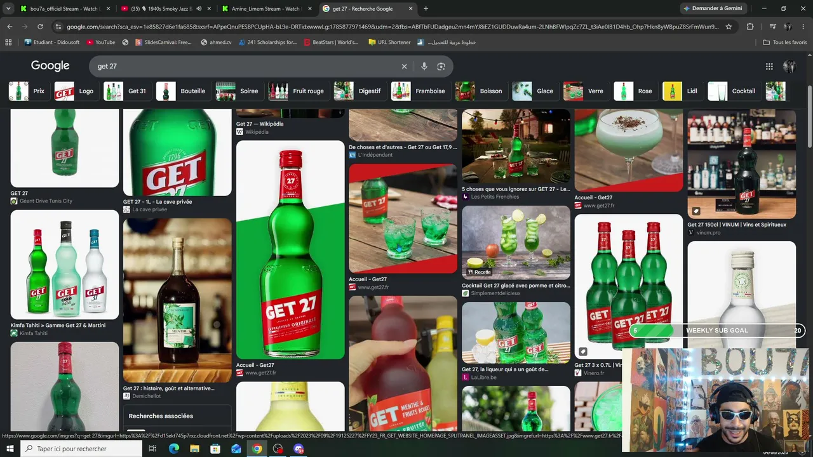
Task: Open the Discord icon on the taskbar
Action: (299, 449)
